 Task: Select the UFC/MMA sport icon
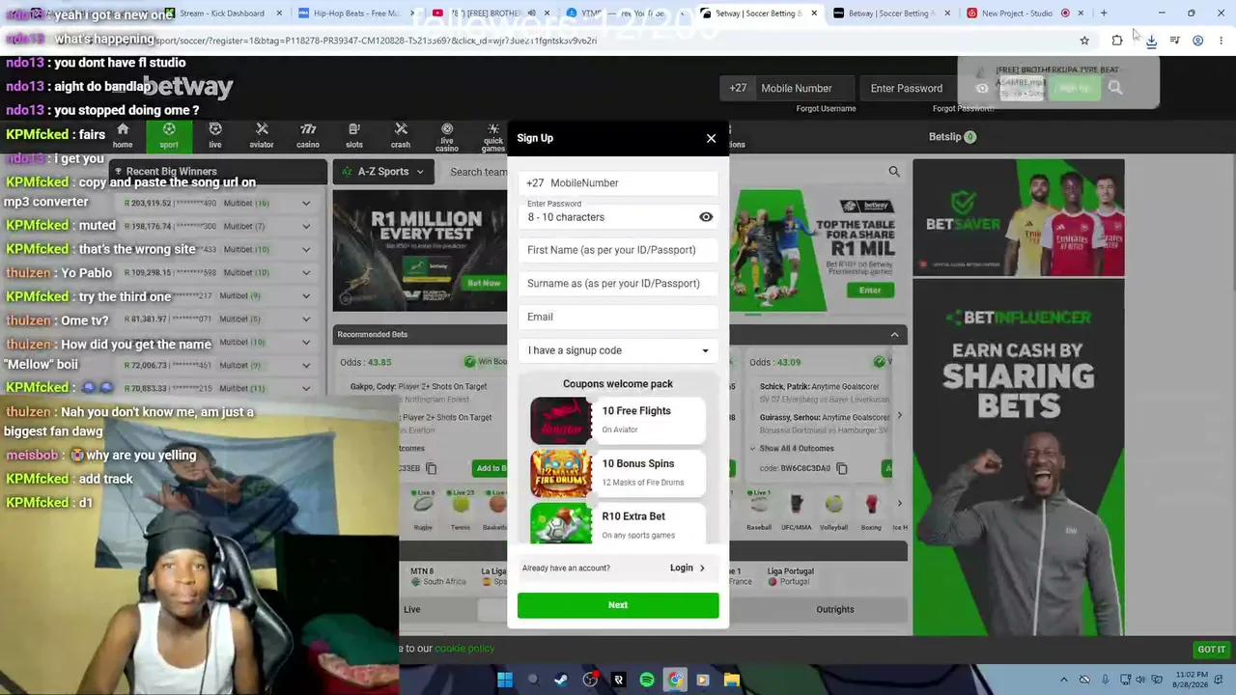tap(796, 512)
